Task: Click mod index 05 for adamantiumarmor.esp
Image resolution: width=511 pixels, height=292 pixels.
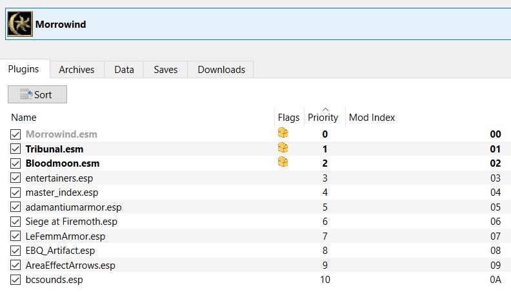Action: tap(496, 207)
